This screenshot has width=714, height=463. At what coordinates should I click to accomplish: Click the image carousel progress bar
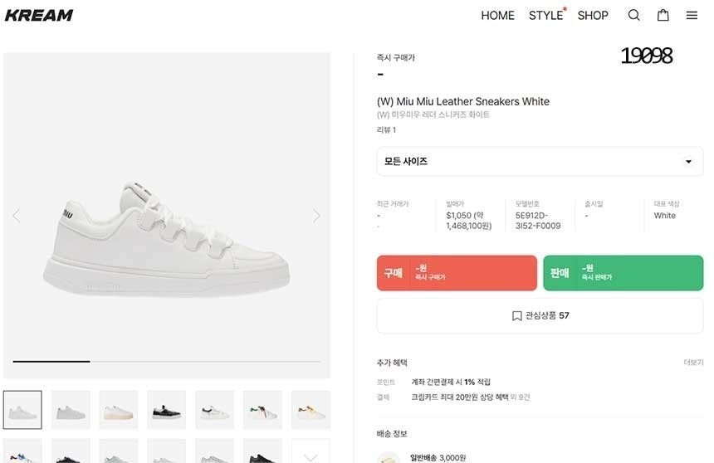point(166,361)
